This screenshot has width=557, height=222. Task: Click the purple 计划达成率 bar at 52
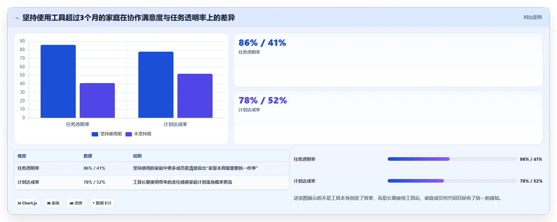[x=195, y=96]
